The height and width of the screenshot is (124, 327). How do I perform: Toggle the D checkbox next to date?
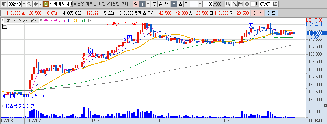pos(253,4)
